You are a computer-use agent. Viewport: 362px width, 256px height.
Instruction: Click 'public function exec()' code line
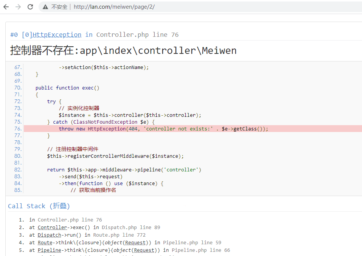[x=67, y=88]
